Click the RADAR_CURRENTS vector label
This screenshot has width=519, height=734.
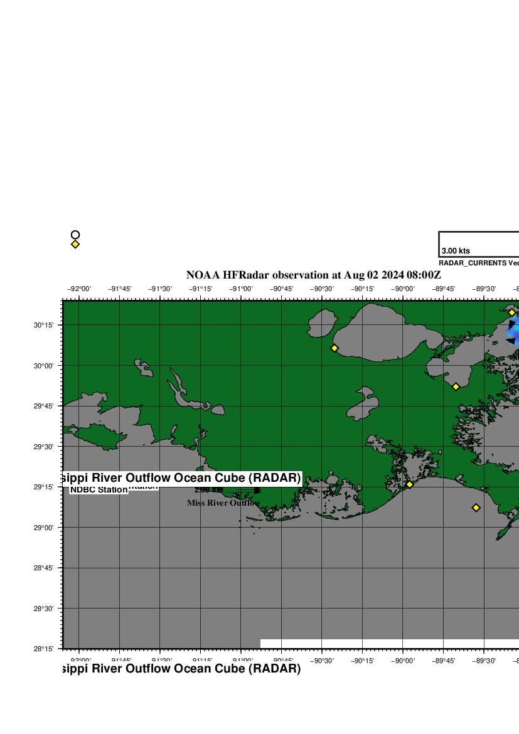click(x=478, y=263)
